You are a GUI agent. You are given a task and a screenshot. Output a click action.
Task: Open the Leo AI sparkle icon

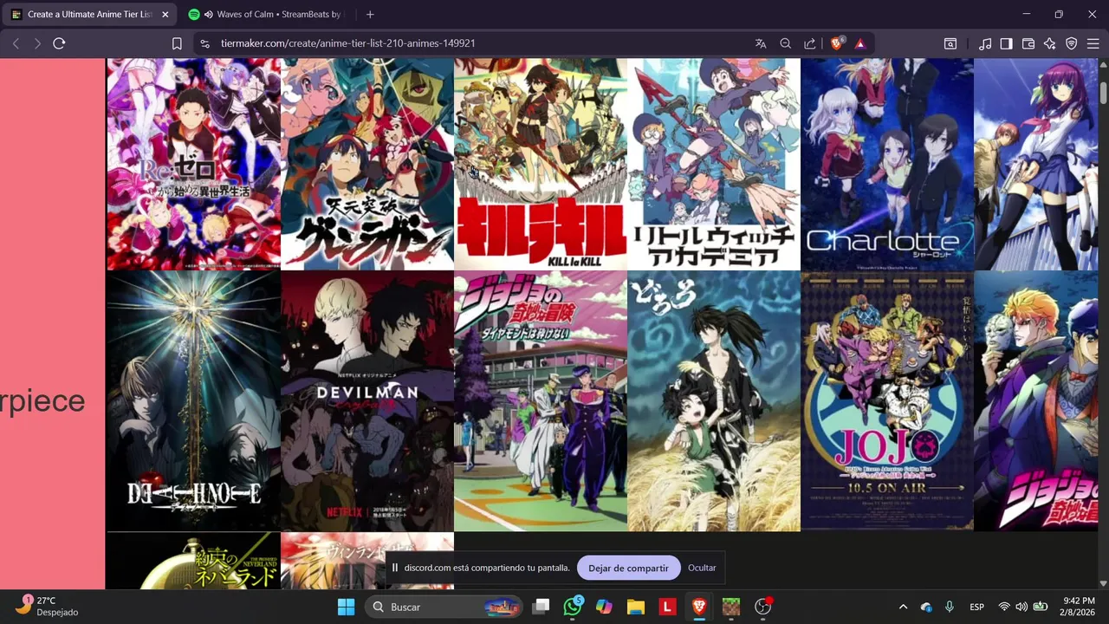(x=1050, y=43)
